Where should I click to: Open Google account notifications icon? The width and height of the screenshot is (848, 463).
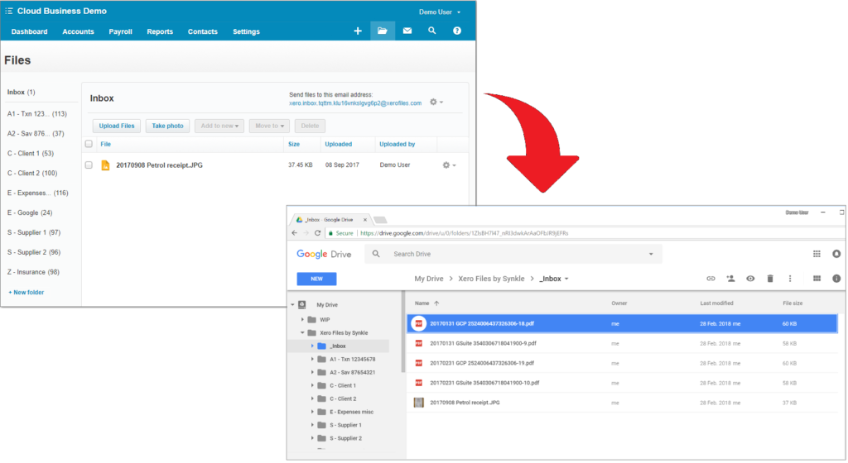[836, 254]
